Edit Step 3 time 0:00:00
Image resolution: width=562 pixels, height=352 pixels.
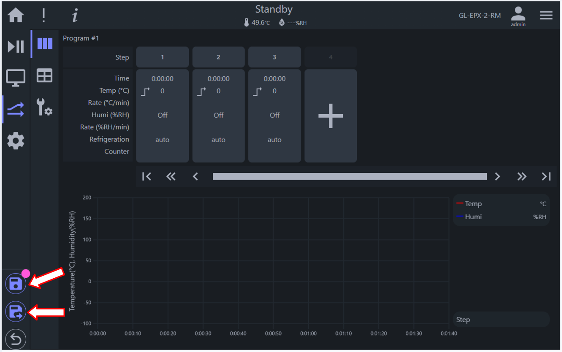click(274, 79)
